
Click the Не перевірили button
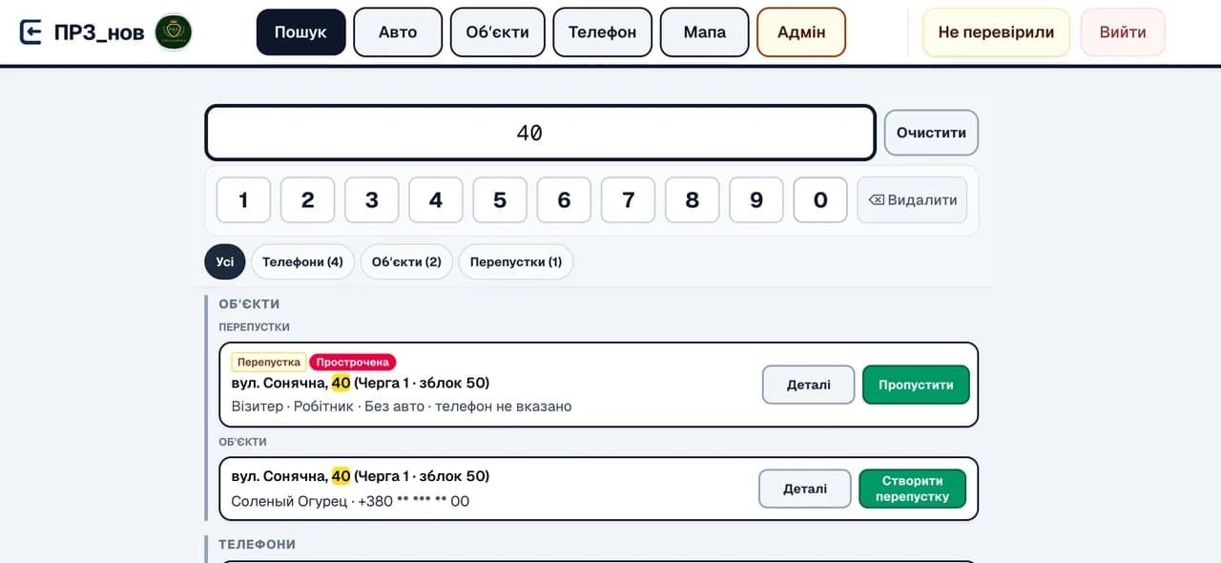[996, 31]
